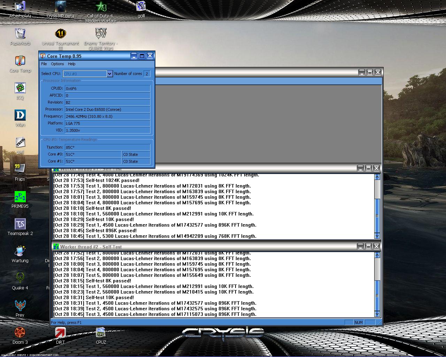446x357 pixels.
Task: Click the Frequency value field
Action: 108,116
